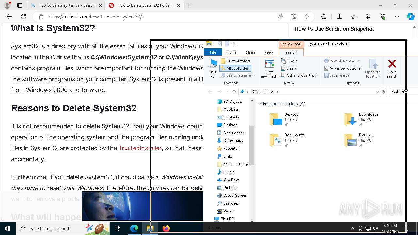Screen dimensions: 418x235
Task: Launch Firefox from the taskbar
Action: [166, 228]
